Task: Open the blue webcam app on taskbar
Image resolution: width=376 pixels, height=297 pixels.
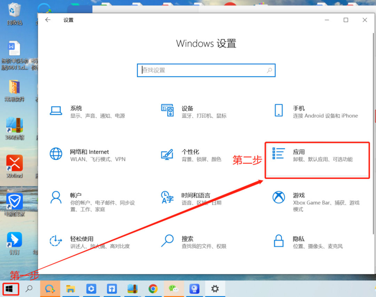Action: 194,289
